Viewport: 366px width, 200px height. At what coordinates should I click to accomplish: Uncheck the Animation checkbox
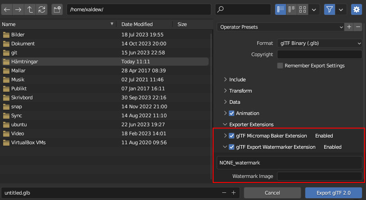(232, 113)
